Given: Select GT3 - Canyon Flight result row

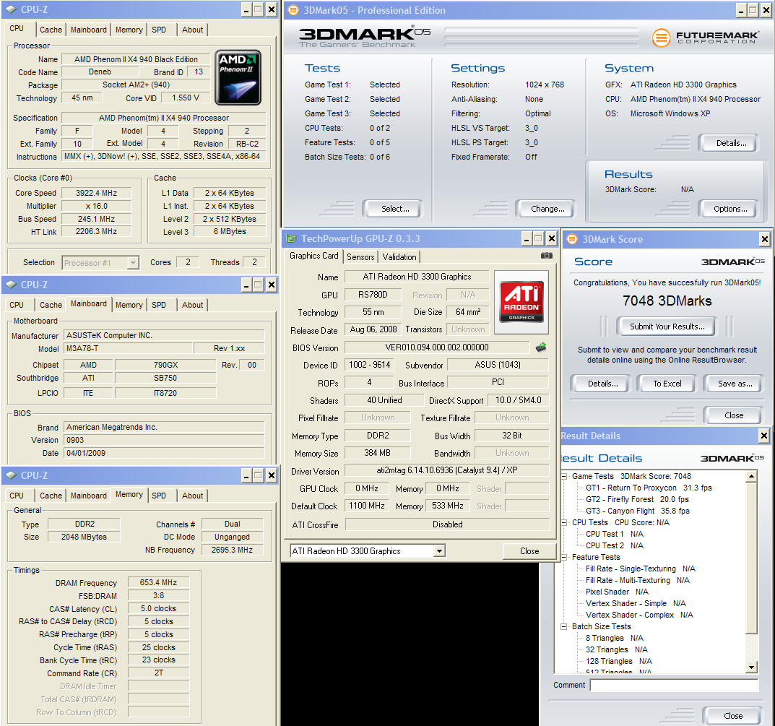Looking at the screenshot, I should click(x=638, y=511).
